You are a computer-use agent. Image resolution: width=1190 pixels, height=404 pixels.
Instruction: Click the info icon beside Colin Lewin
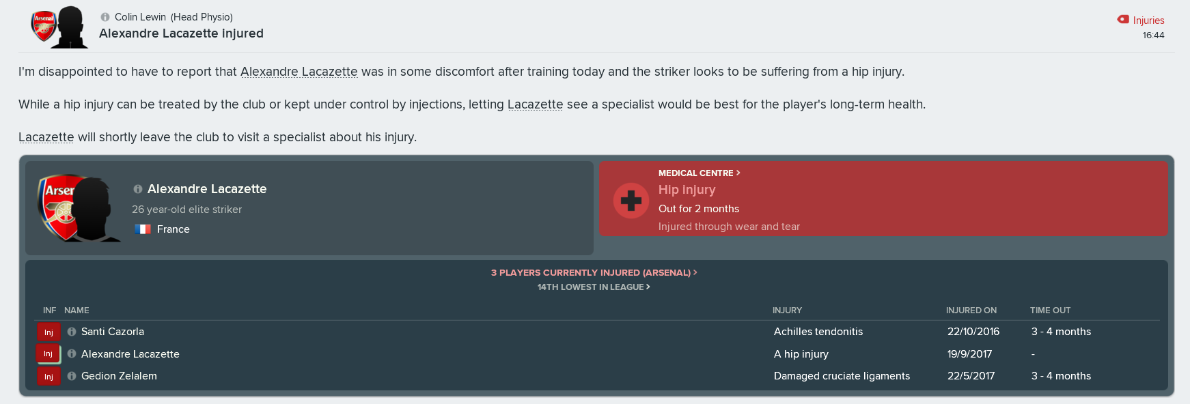(105, 17)
